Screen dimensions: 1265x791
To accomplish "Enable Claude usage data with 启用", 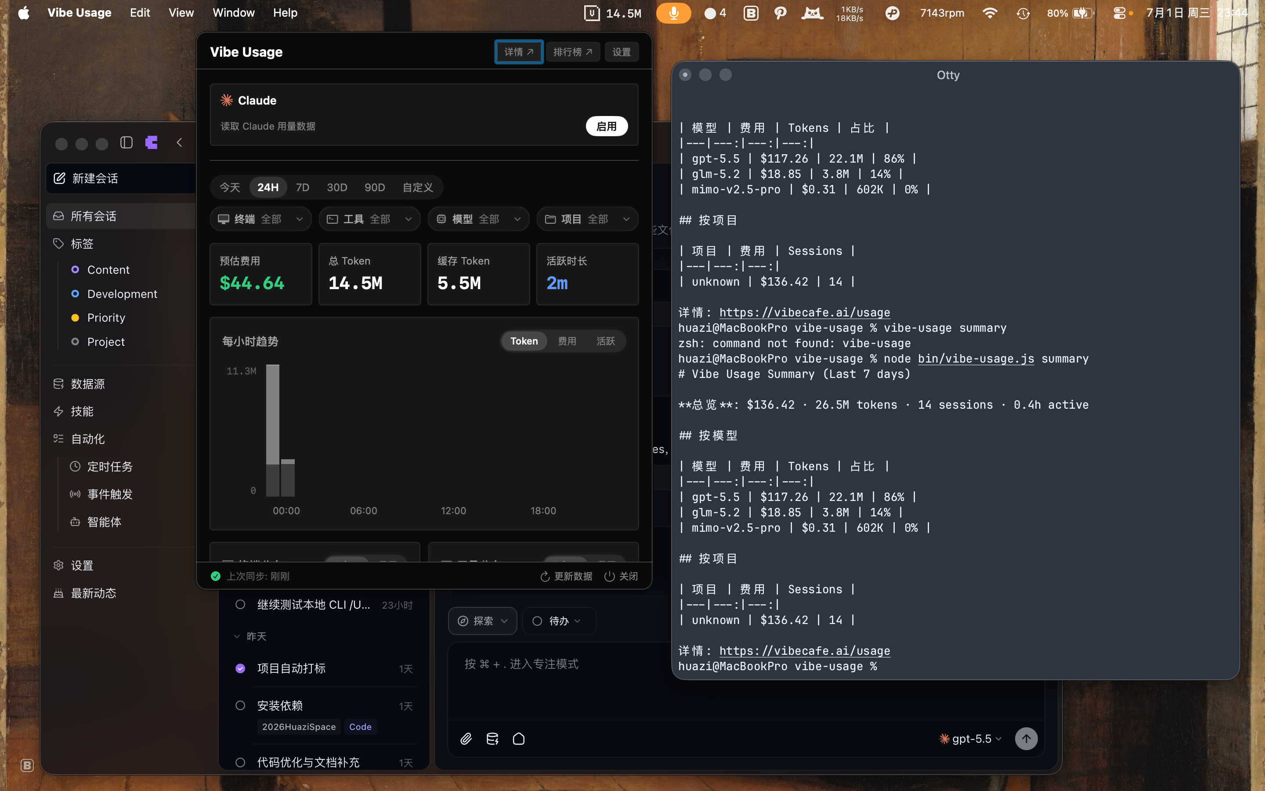I will 606,126.
